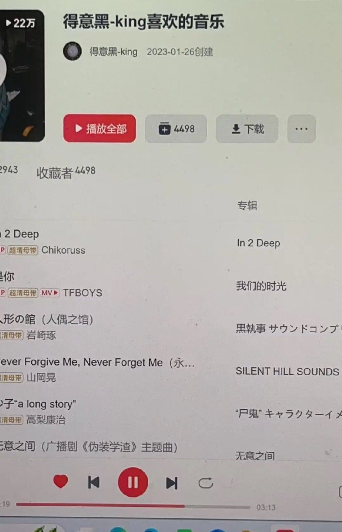Click the 专辑 column header
This screenshot has width=342, height=532.
[247, 206]
